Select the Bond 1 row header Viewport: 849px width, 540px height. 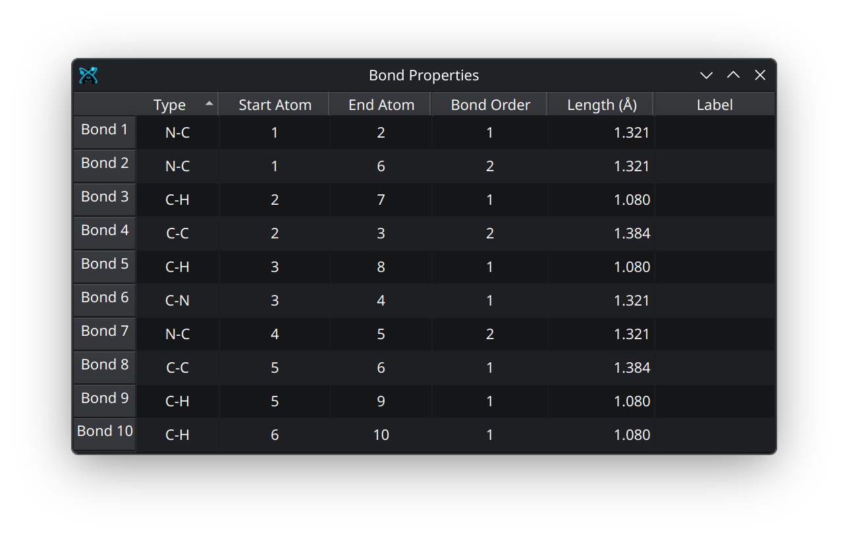pyautogui.click(x=104, y=130)
